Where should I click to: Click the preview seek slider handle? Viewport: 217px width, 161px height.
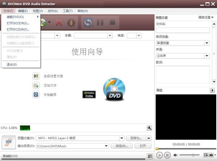pyautogui.click(x=157, y=149)
